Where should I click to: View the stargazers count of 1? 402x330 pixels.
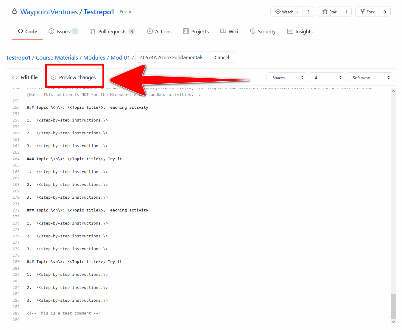coord(346,12)
